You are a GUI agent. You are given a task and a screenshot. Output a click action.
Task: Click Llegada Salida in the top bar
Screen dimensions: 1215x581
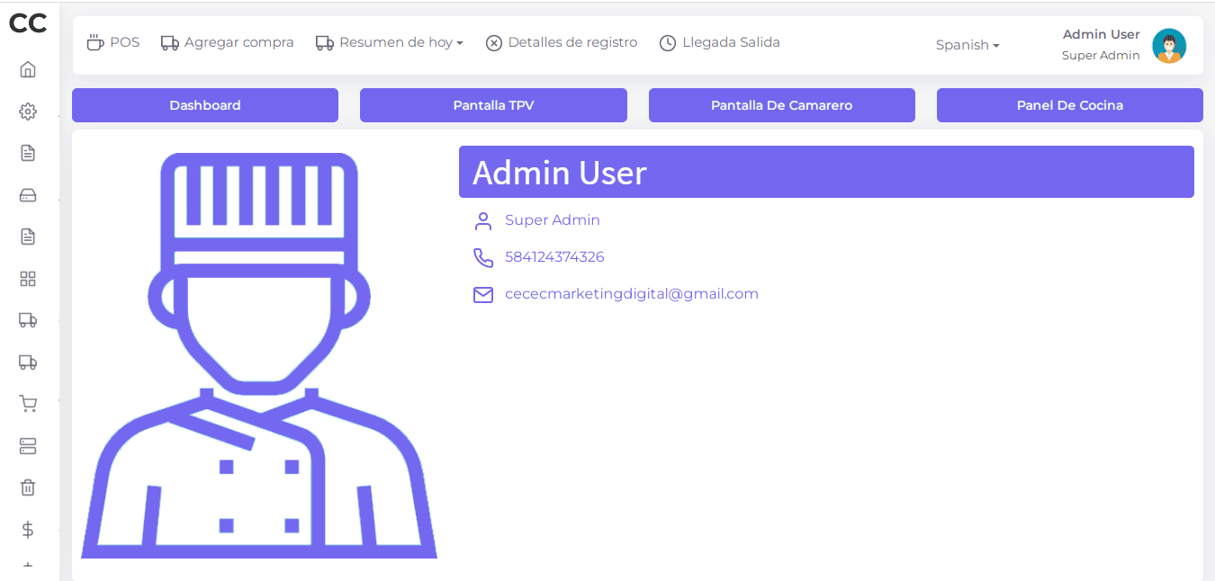(x=720, y=42)
